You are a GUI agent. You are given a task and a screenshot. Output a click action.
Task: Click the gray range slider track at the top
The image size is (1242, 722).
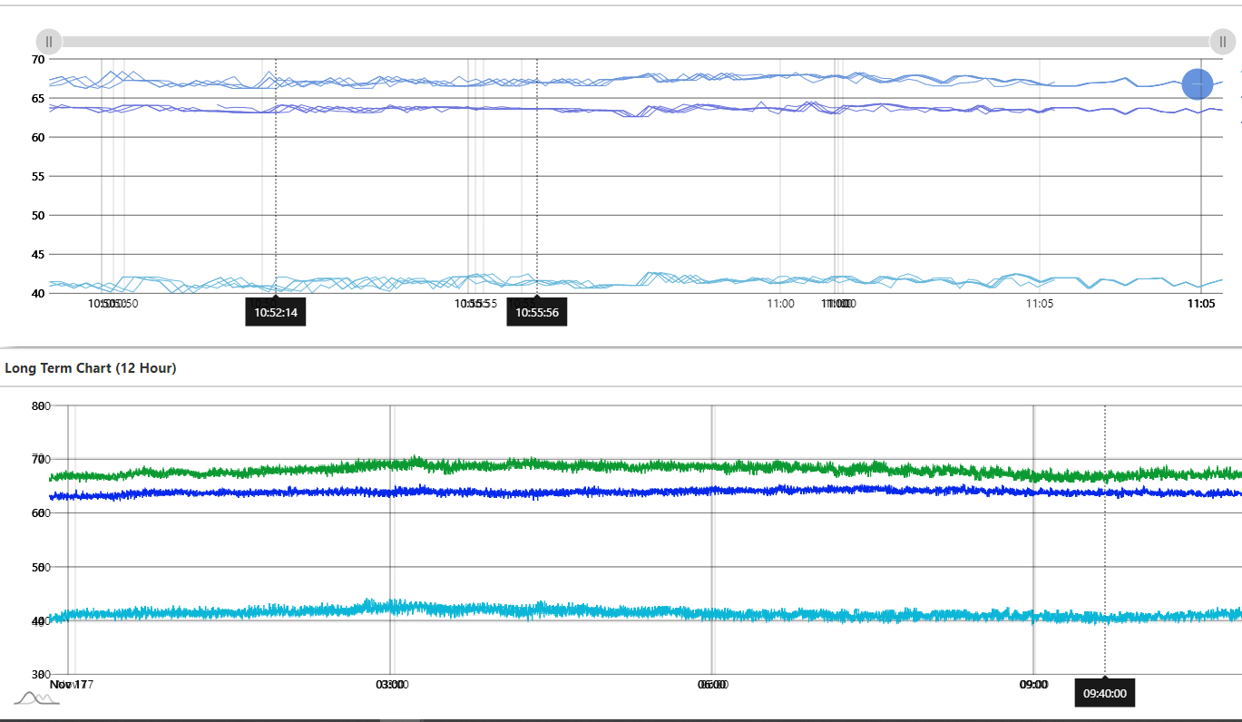(635, 41)
